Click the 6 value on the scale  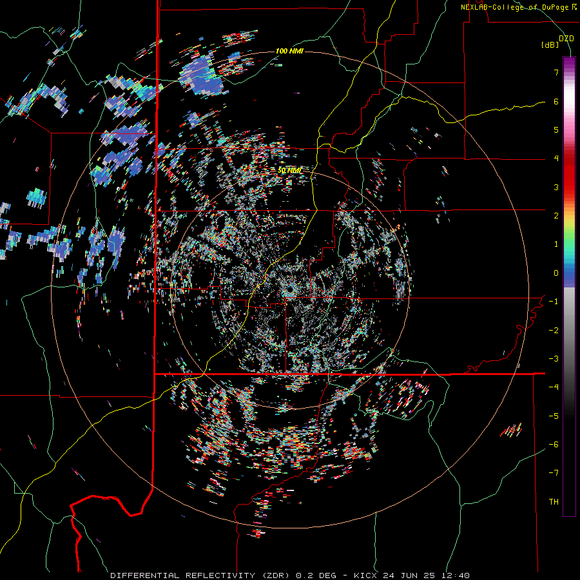coord(556,101)
